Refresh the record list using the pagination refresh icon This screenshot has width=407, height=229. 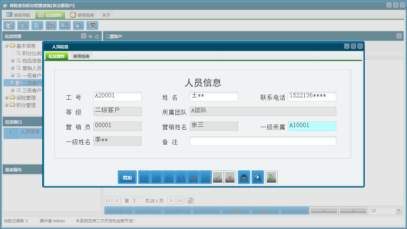191,200
